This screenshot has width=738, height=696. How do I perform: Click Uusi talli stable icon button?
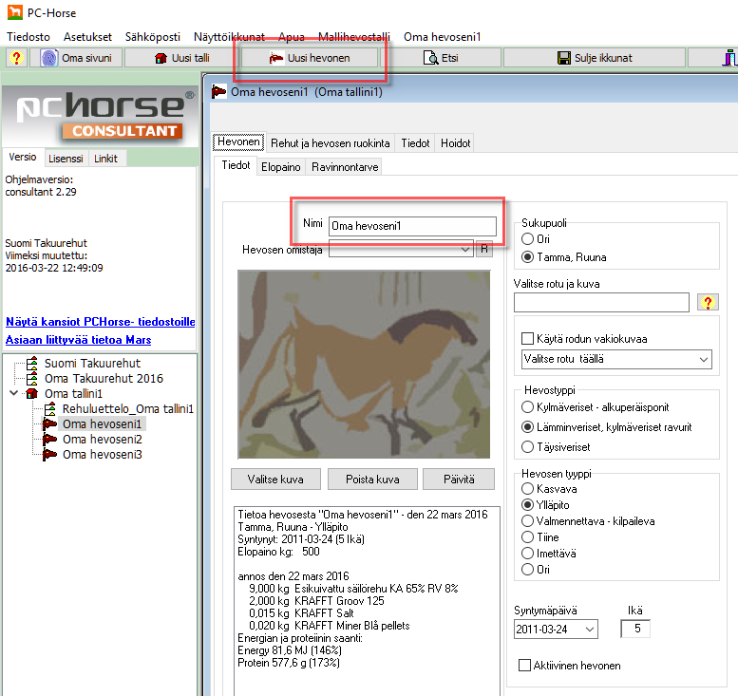click(x=182, y=58)
